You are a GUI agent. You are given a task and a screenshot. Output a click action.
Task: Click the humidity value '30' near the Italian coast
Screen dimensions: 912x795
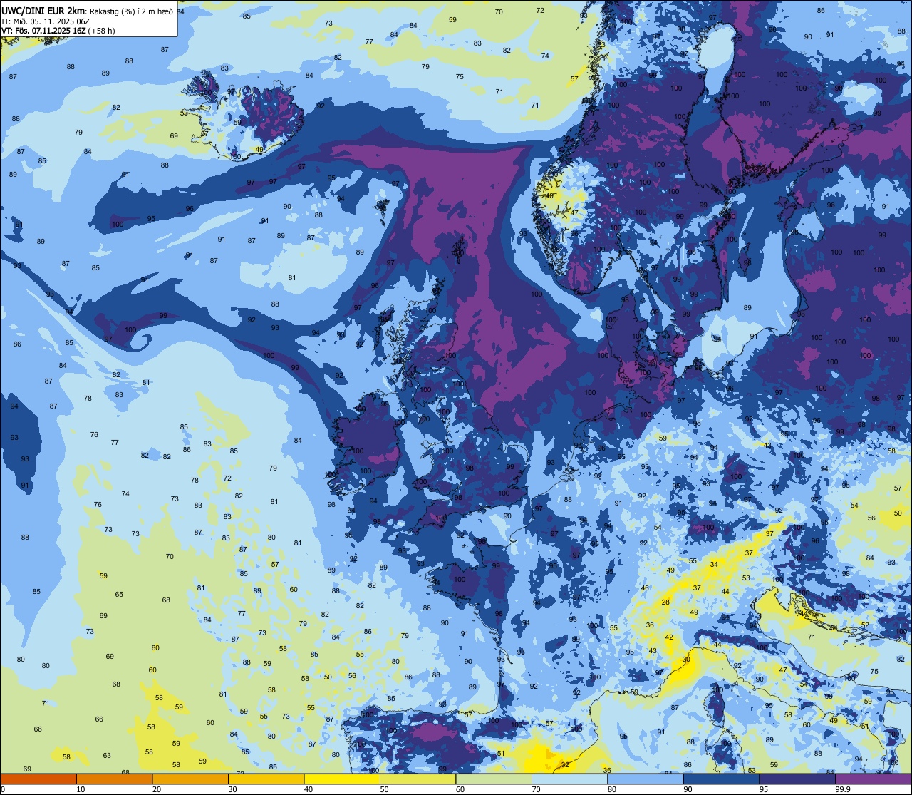coord(686,660)
